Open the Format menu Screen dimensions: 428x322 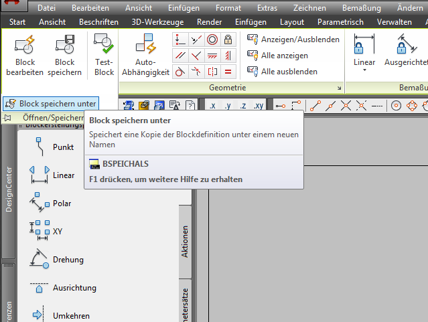click(x=228, y=8)
